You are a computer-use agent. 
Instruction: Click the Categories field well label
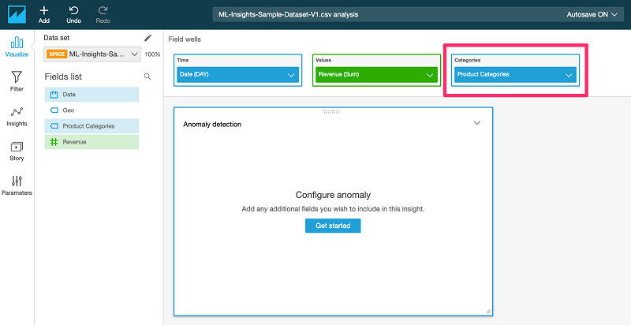tap(467, 60)
